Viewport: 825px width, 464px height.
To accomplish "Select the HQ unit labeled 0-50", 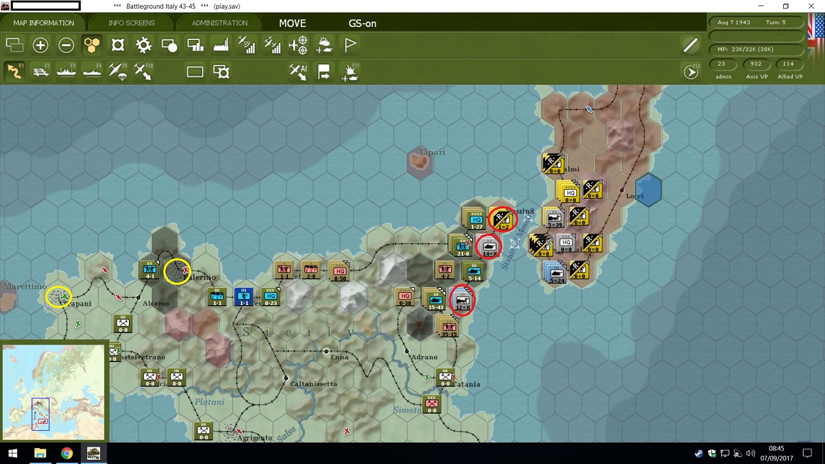I will [339, 272].
